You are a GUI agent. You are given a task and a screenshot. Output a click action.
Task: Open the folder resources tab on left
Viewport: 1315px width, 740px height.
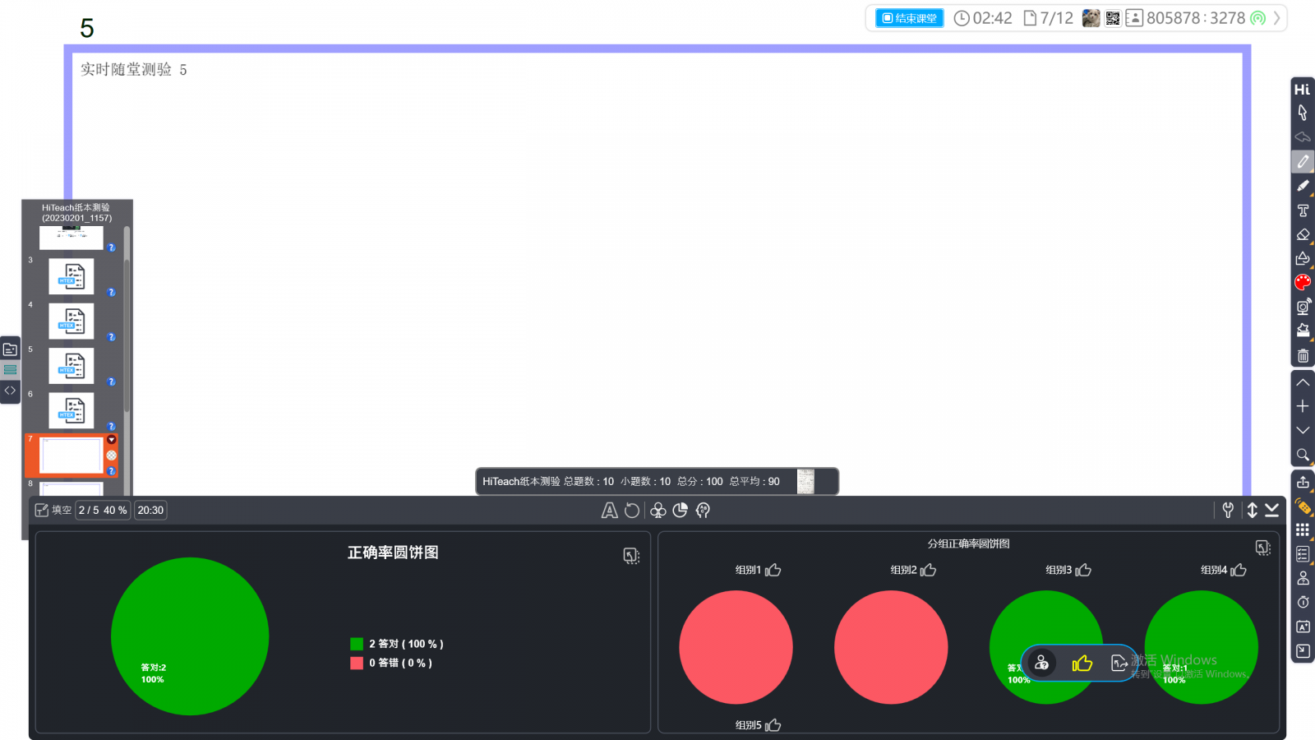pyautogui.click(x=10, y=349)
